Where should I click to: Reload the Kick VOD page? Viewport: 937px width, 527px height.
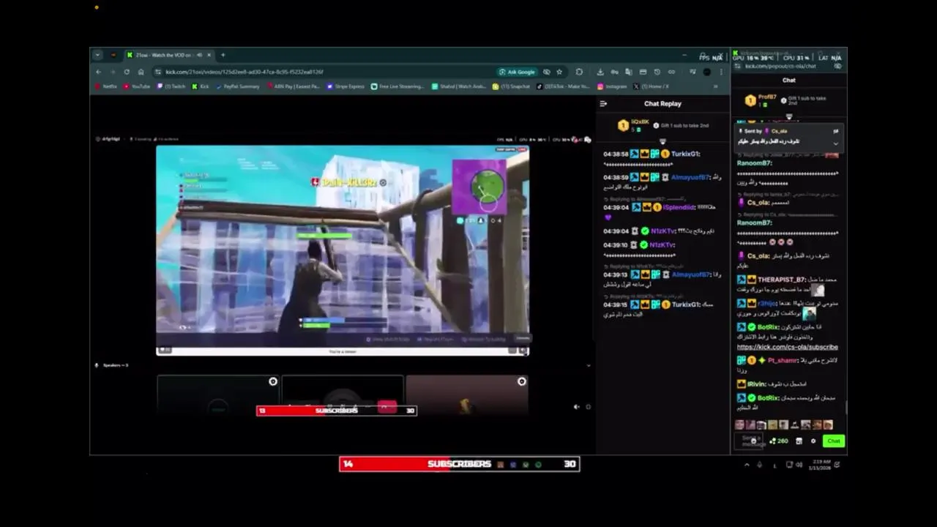coord(127,72)
